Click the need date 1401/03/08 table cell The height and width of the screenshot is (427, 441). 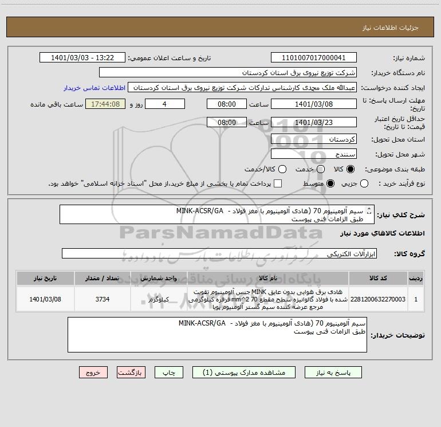pos(45,299)
